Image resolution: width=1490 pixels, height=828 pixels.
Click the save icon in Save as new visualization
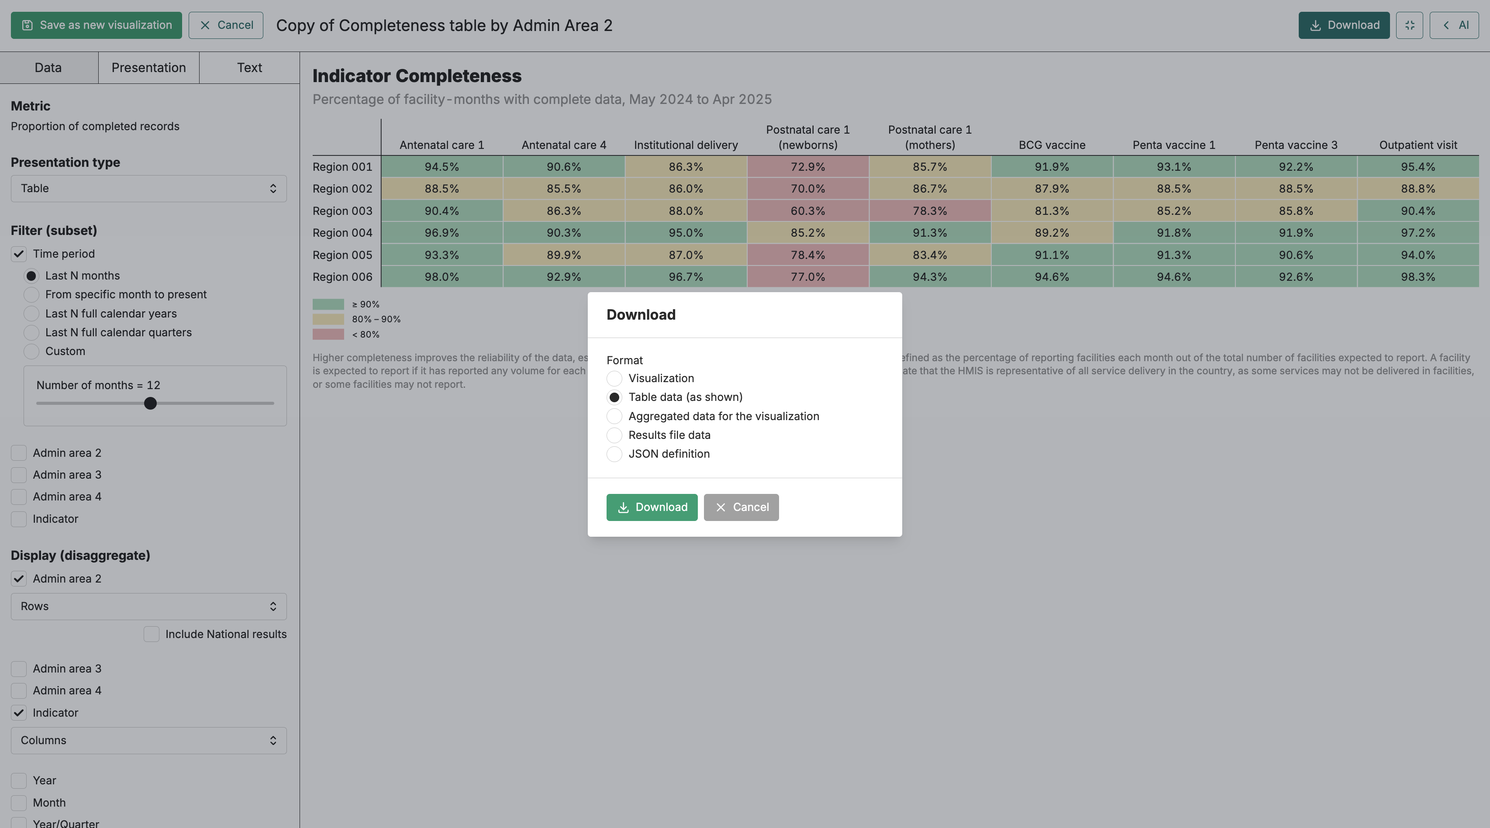point(27,25)
